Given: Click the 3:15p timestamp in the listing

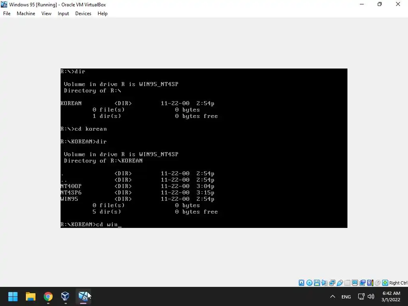Looking at the screenshot, I should pos(205,192).
